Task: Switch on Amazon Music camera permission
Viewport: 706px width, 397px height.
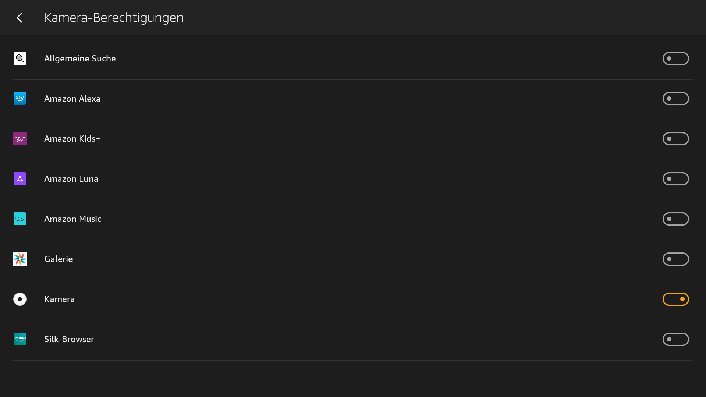Action: pyautogui.click(x=675, y=219)
